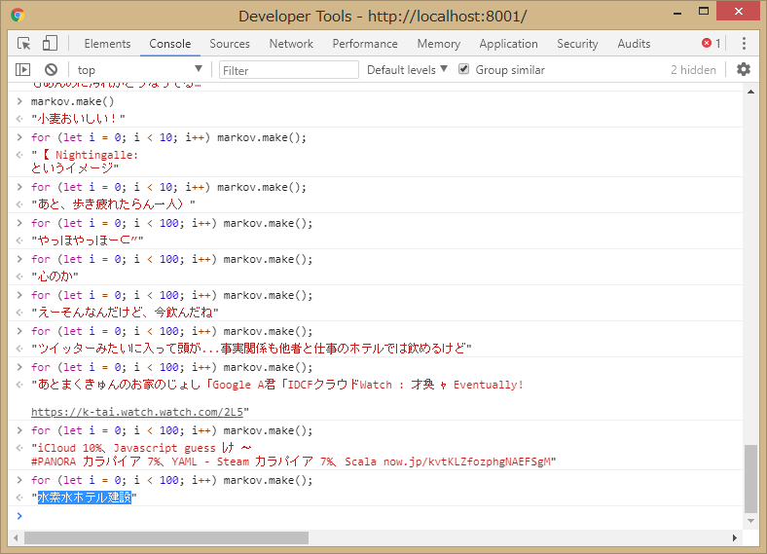
Task: Toggle the Group similar checkbox
Action: tap(464, 69)
